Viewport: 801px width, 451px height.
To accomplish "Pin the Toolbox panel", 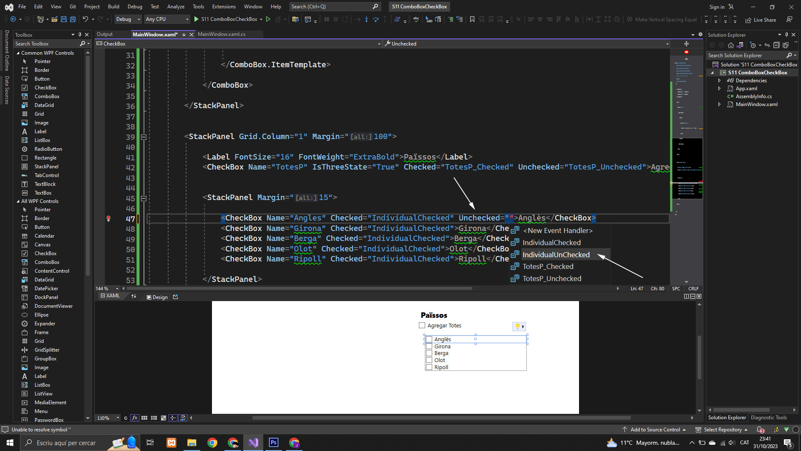I will (x=80, y=35).
